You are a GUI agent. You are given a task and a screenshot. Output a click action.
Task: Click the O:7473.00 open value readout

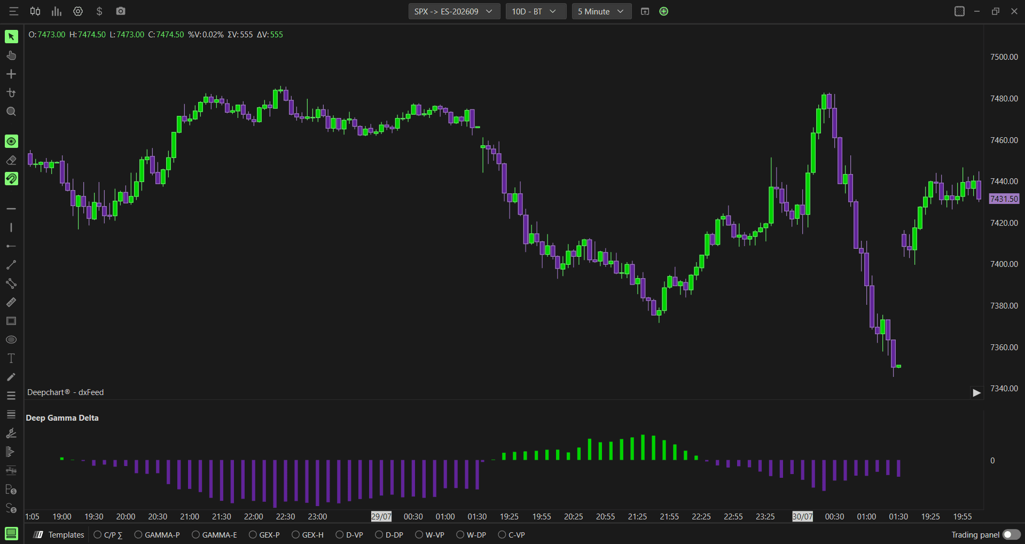(47, 35)
